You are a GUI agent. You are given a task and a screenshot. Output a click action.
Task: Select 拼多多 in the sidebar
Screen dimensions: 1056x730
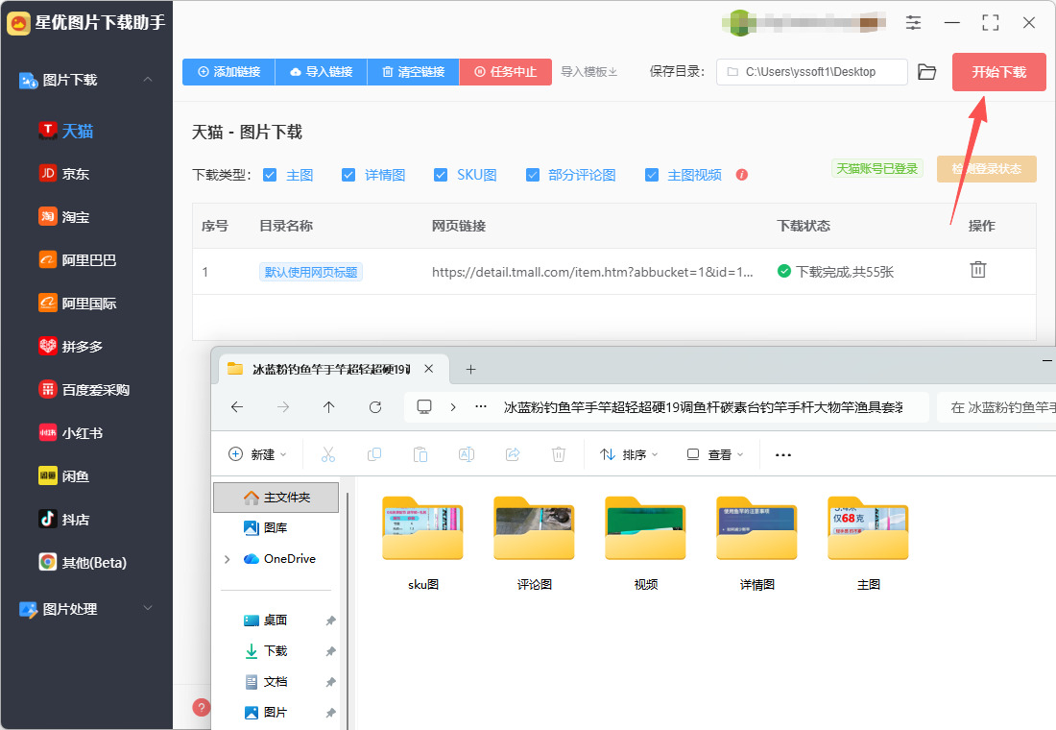[x=71, y=347]
